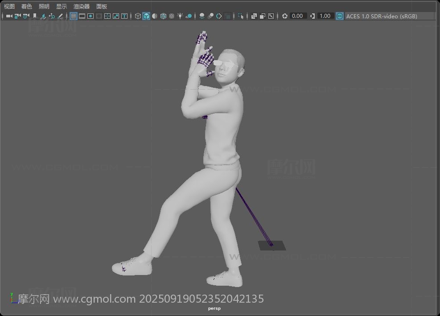The width and height of the screenshot is (440, 316).
Task: Open the 渲染器 (Renderer) menu
Action: click(x=82, y=6)
